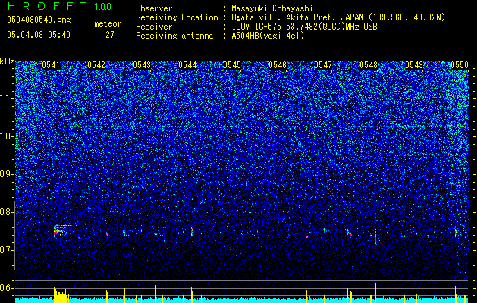This screenshot has width=477, height=303.
Task: Click the 0547 time marker
Action: [323, 65]
